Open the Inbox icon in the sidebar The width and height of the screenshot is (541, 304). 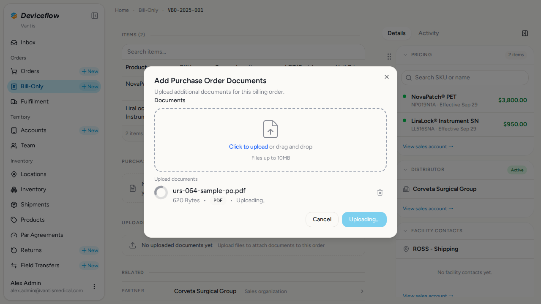click(x=14, y=43)
